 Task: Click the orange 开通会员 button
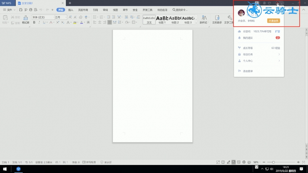pyautogui.click(x=273, y=21)
